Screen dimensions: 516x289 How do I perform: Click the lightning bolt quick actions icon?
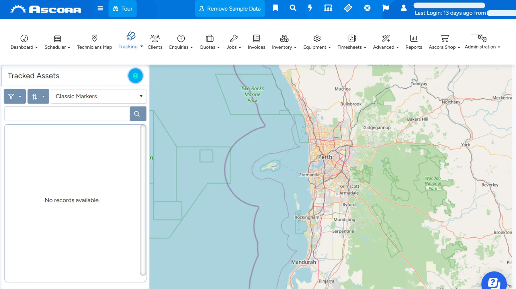point(310,8)
